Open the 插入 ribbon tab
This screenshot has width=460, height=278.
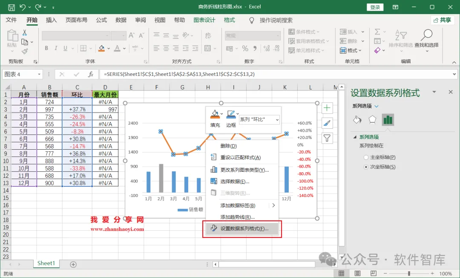[x=51, y=20]
